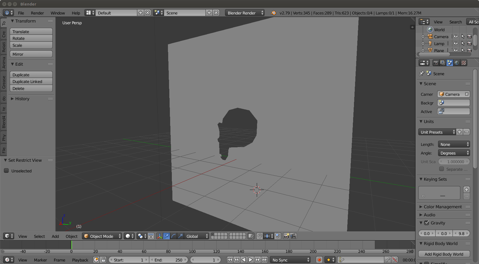The image size is (479, 264).
Task: Click the OpenGL render animation clapper icon
Action: click(x=293, y=236)
